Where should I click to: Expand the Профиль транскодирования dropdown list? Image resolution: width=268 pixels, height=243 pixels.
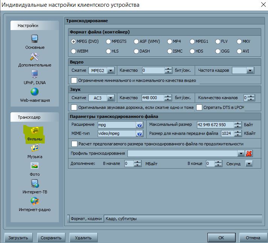[x=241, y=154]
